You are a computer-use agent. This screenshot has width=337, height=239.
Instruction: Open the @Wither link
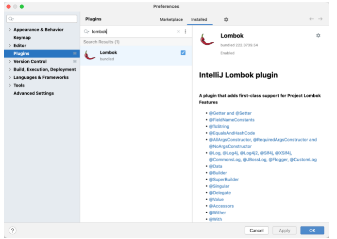[218, 213]
